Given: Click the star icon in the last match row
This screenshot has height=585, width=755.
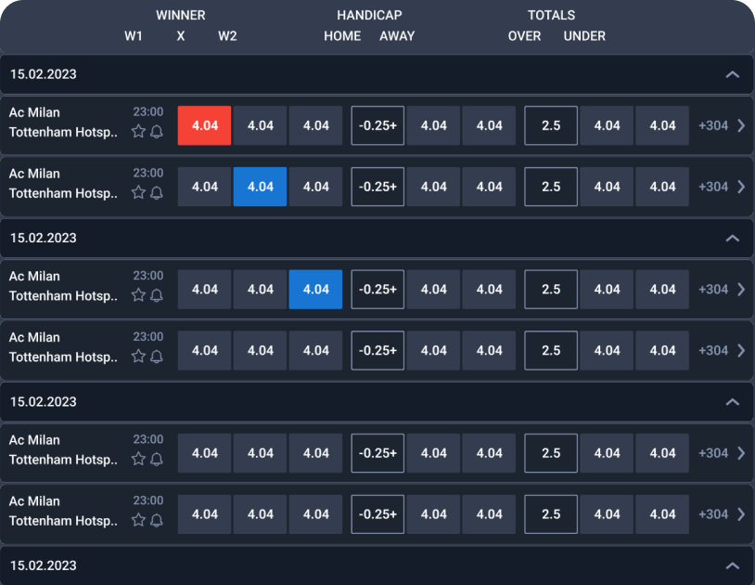Looking at the screenshot, I should click(x=138, y=520).
